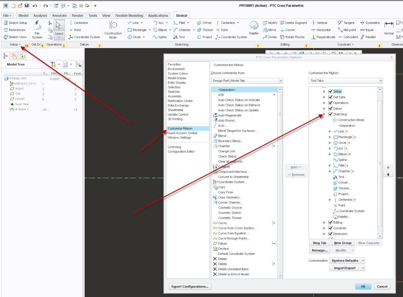The width and height of the screenshot is (403, 297).
Task: Click the Rename button
Action: [x=320, y=250]
